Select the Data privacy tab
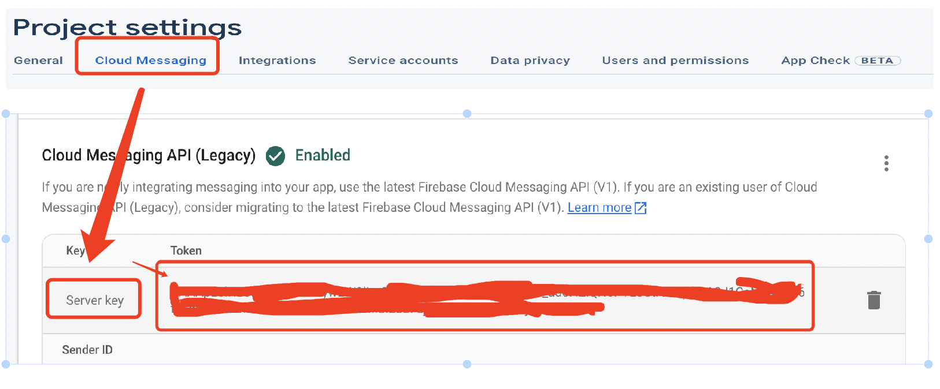 [x=530, y=61]
